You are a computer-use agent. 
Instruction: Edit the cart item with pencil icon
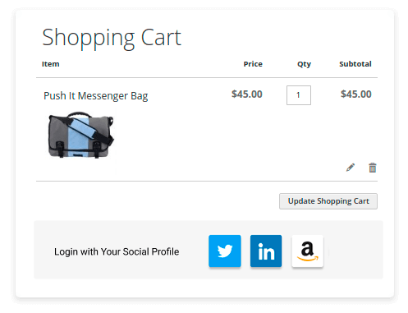coord(351,168)
